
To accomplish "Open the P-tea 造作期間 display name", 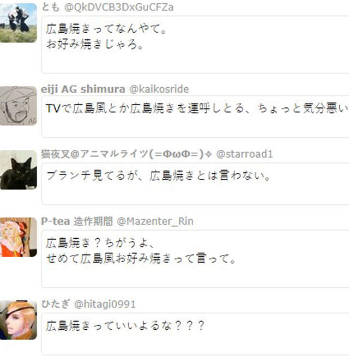I will pos(77,221).
